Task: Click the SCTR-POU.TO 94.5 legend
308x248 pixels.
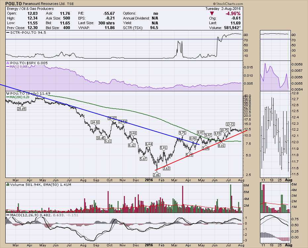Action: pyautogui.click(x=26, y=32)
